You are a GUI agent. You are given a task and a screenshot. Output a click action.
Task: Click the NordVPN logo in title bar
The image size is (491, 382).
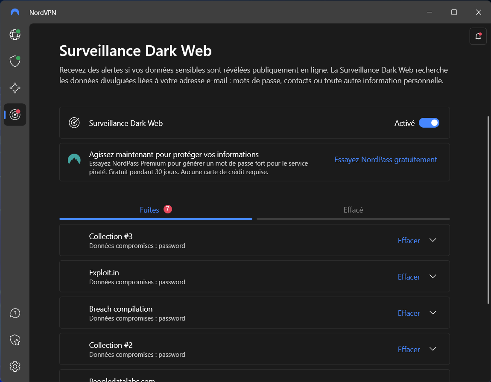click(15, 12)
